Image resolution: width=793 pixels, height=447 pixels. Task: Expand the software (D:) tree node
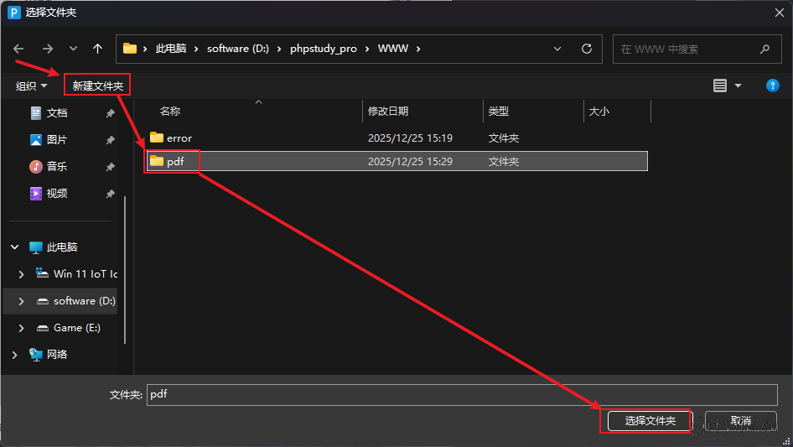click(x=21, y=301)
